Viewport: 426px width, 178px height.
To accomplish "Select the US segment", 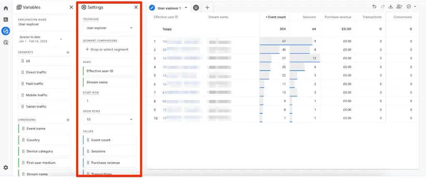I will point(45,61).
